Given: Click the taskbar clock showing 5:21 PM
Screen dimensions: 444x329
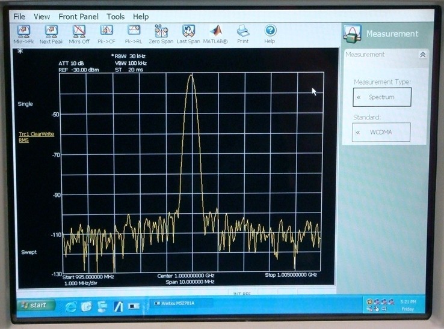Looking at the screenshot, I should coord(408,302).
